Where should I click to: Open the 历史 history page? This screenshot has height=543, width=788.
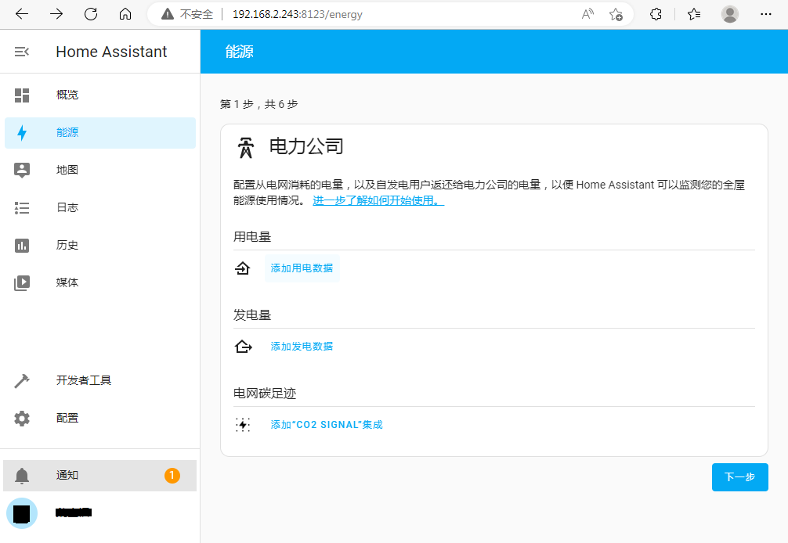(x=67, y=246)
